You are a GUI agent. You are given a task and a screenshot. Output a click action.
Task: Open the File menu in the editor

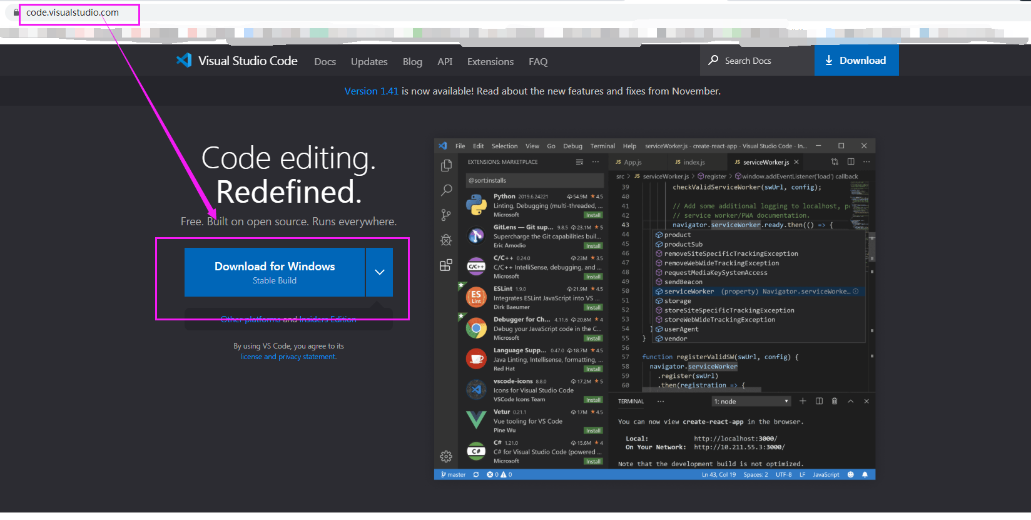tap(460, 146)
